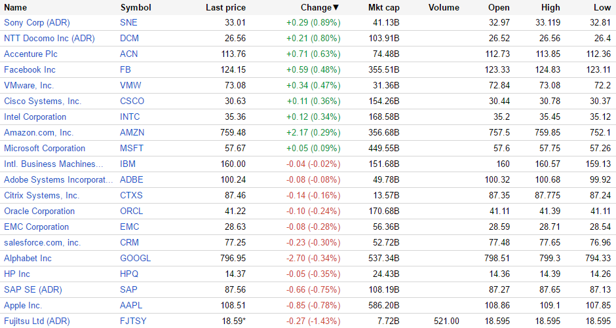Sort by the Name column header

[x=16, y=8]
